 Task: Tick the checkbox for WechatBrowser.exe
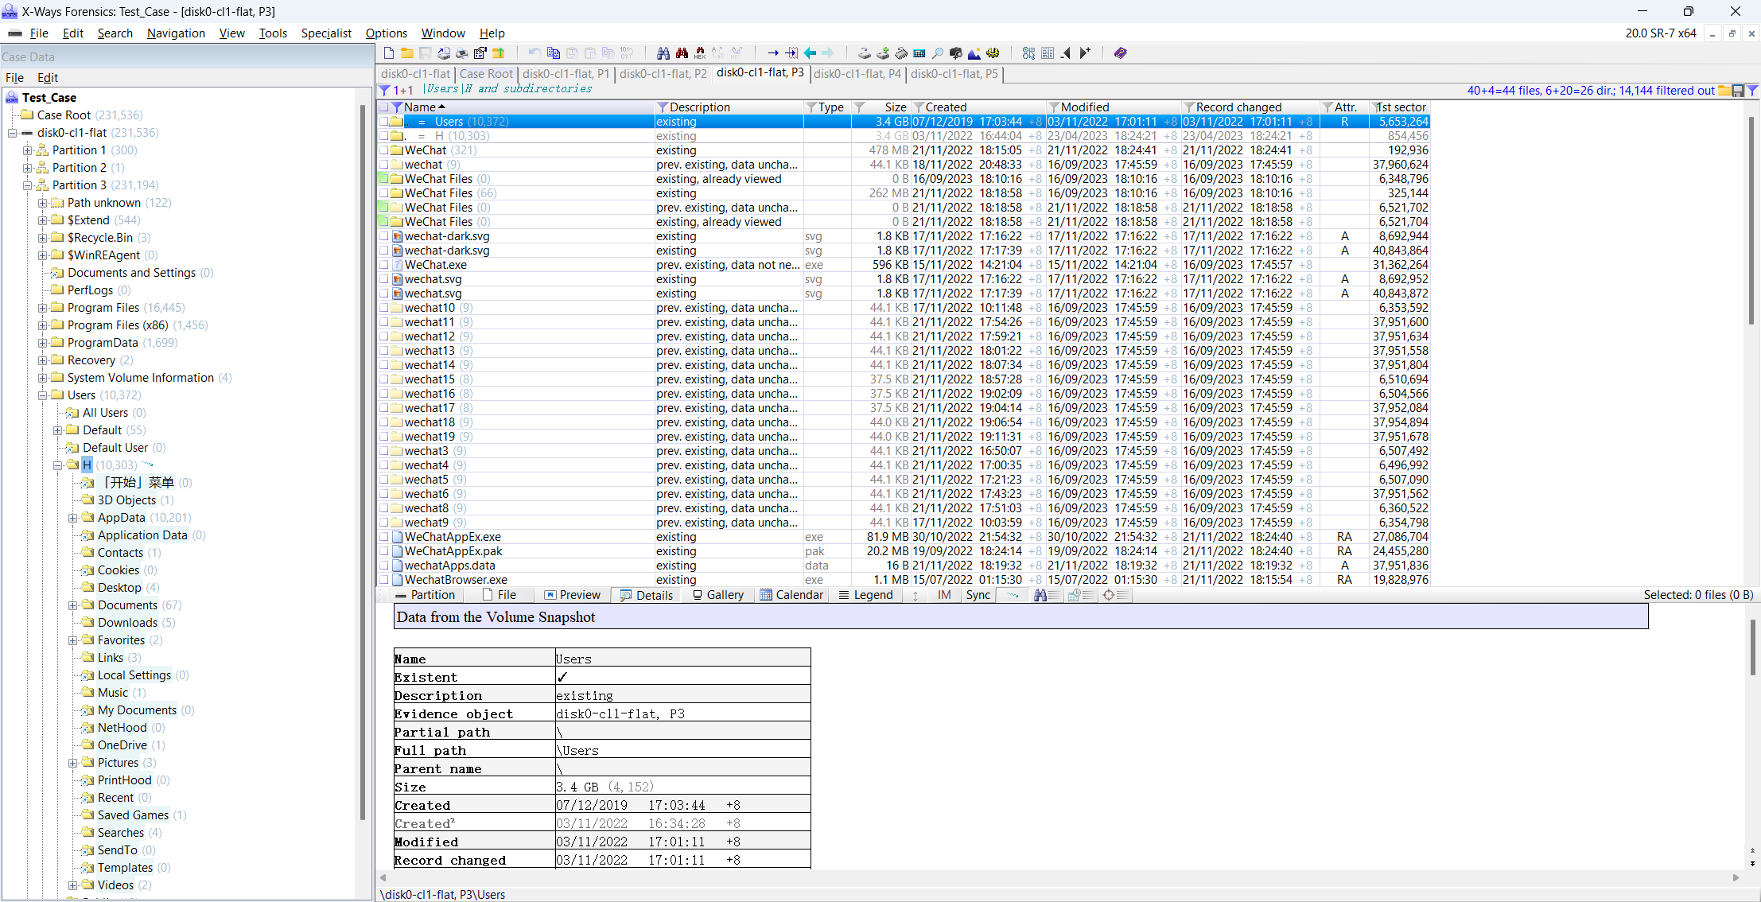(x=384, y=580)
